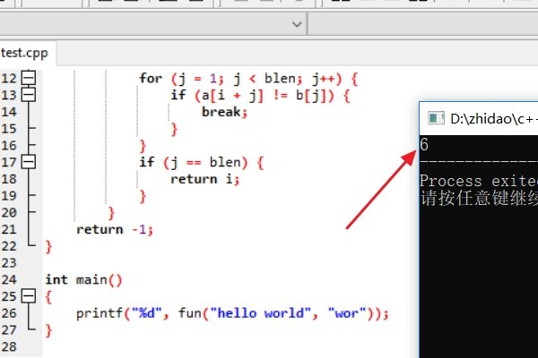This screenshot has height=358, width=538.
Task: Click the console window's title bar icon
Action: 435,118
